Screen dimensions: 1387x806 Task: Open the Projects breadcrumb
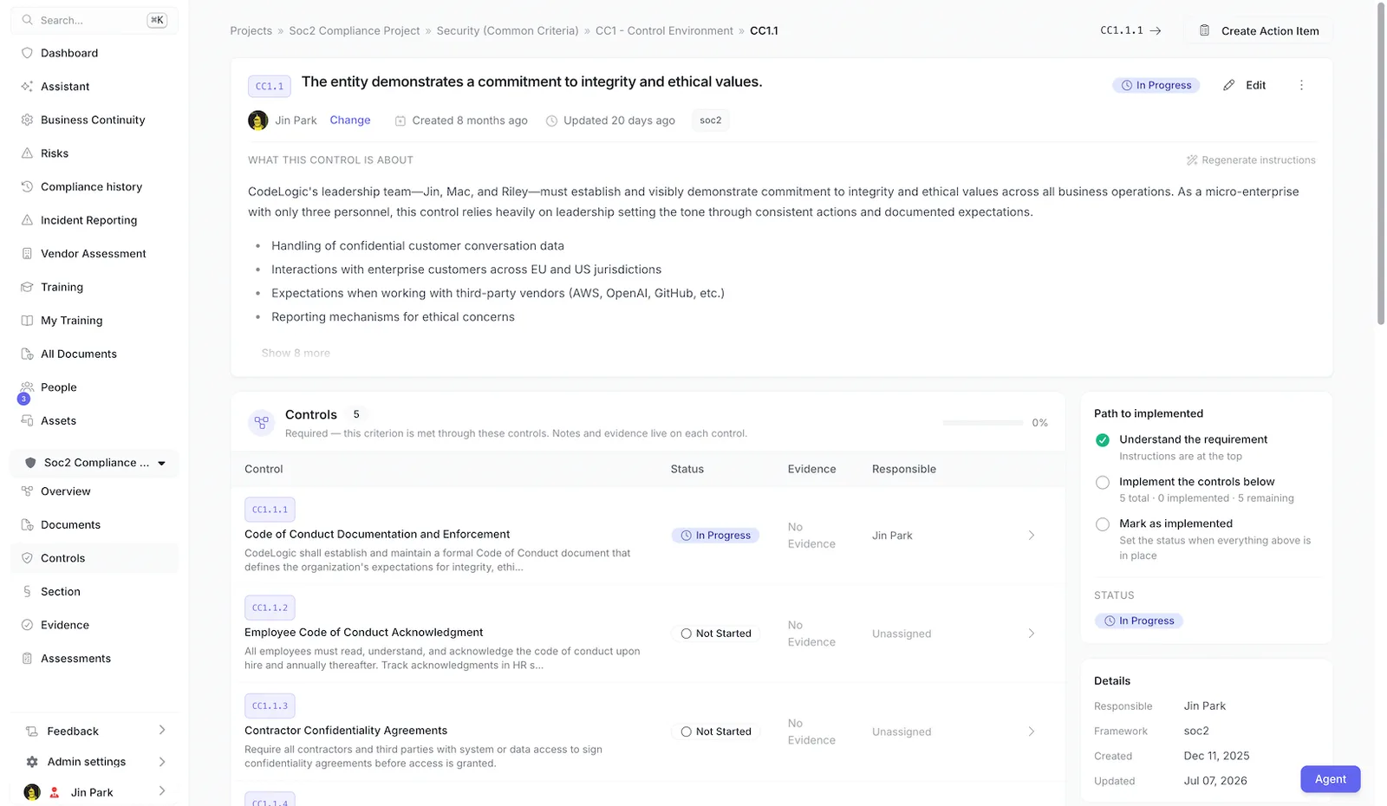(x=251, y=30)
